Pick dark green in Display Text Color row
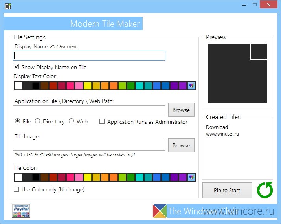Viewport: 281px width, 224px height. point(131,86)
